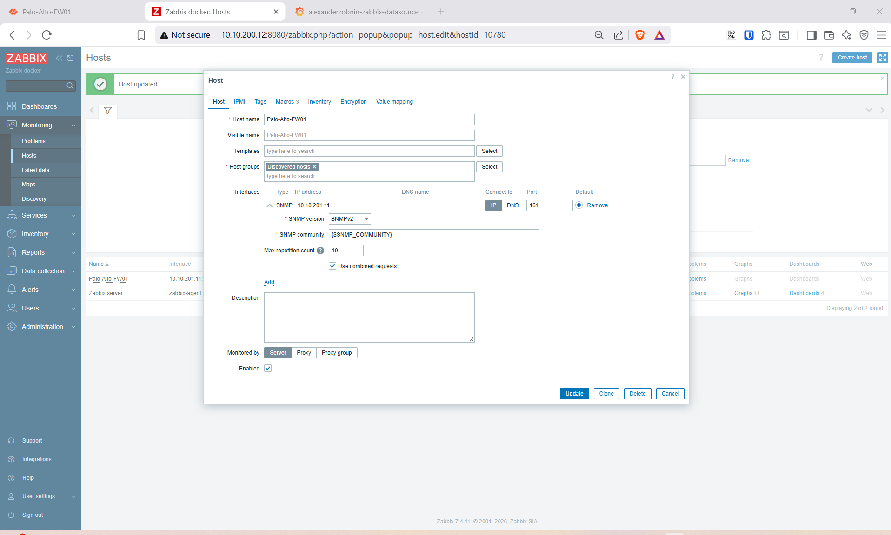The width and height of the screenshot is (891, 535).
Task: Click Select next to Host groups
Action: (489, 167)
